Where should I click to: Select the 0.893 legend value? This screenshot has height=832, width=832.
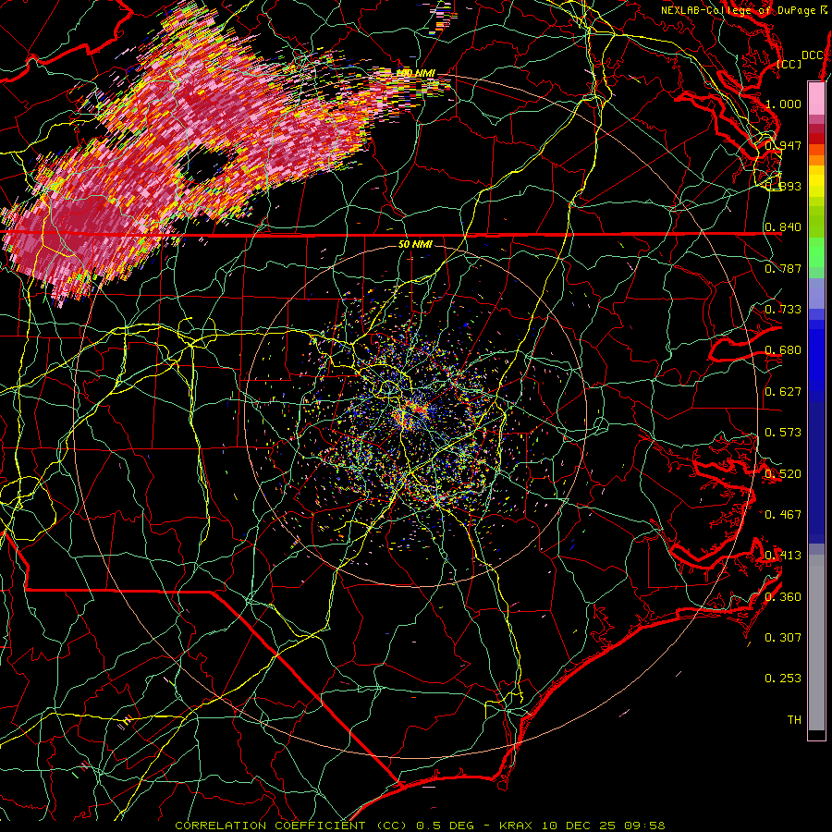783,186
